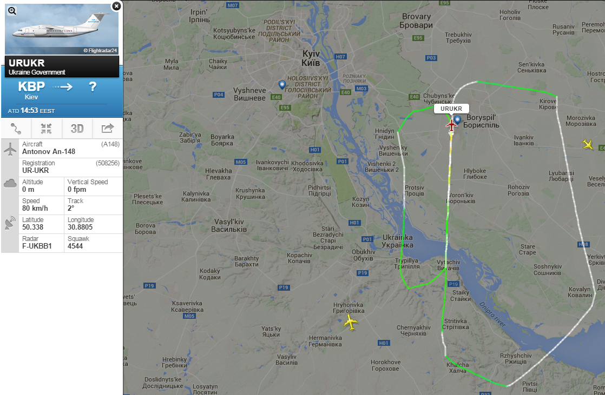
Task: Click the flight route path icon
Action: [16, 129]
